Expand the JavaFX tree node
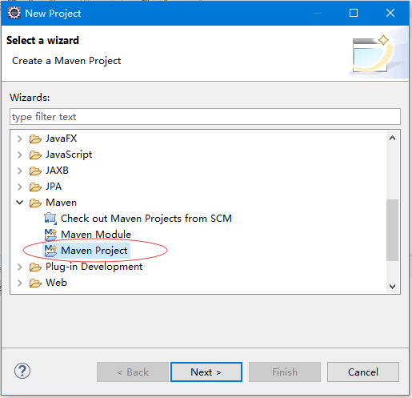 (x=19, y=139)
